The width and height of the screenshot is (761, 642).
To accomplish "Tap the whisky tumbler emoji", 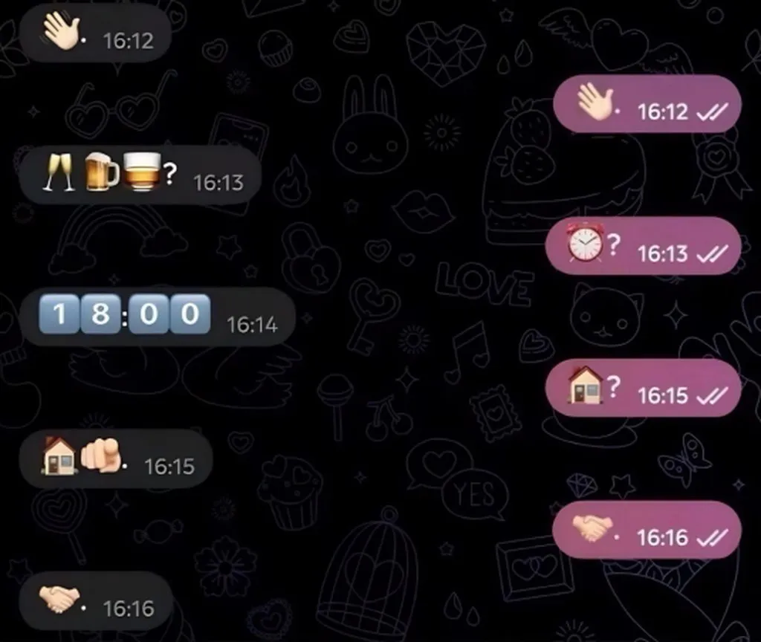I will [142, 172].
